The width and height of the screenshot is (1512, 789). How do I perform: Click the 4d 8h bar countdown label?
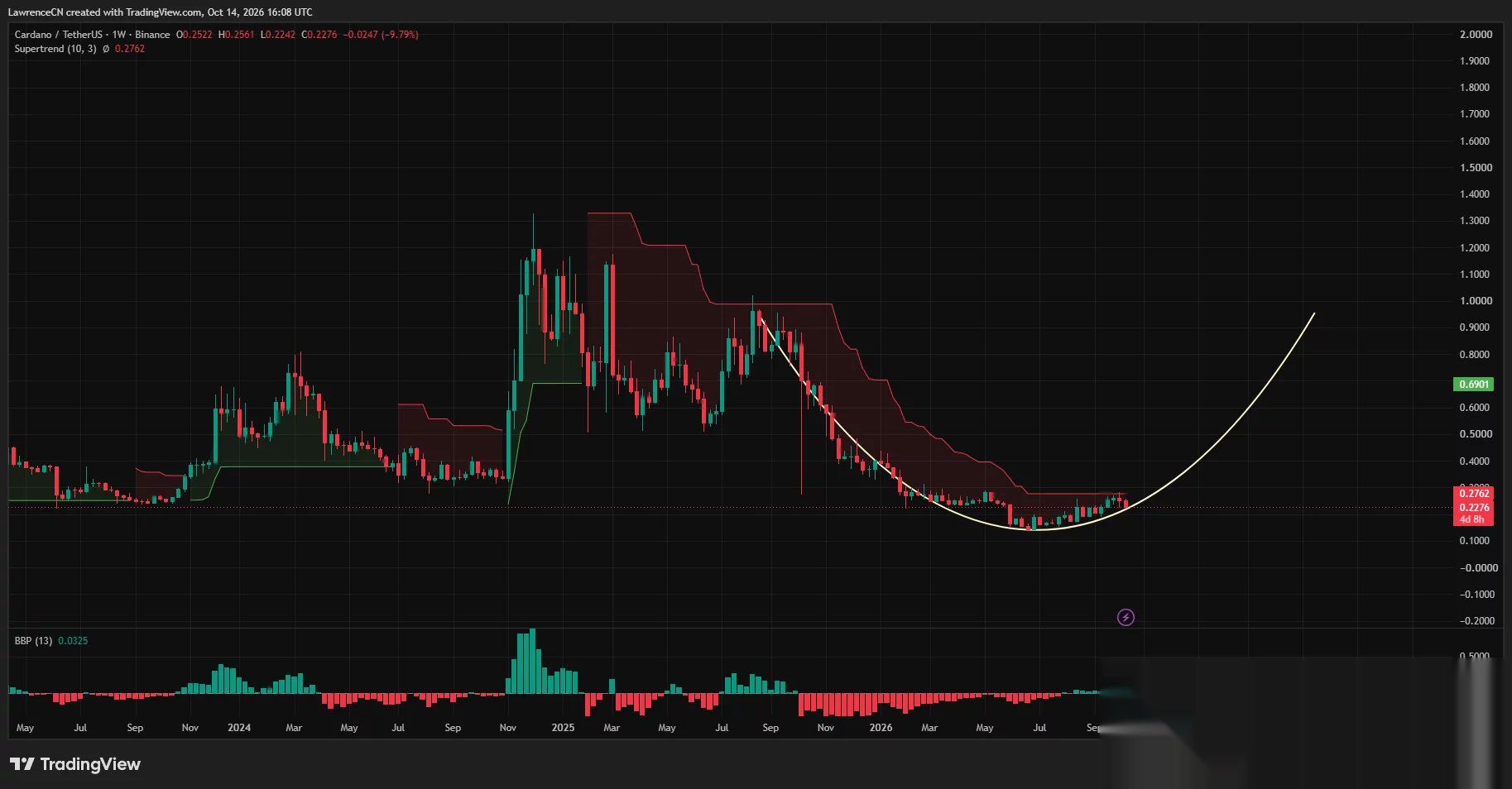tap(1472, 519)
